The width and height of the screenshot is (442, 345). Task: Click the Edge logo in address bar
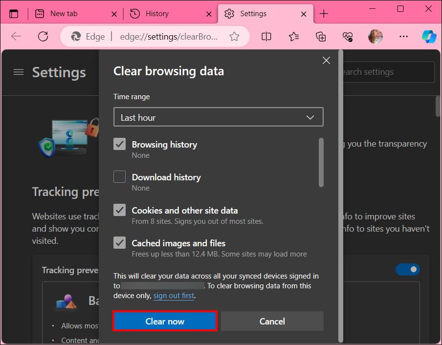76,37
